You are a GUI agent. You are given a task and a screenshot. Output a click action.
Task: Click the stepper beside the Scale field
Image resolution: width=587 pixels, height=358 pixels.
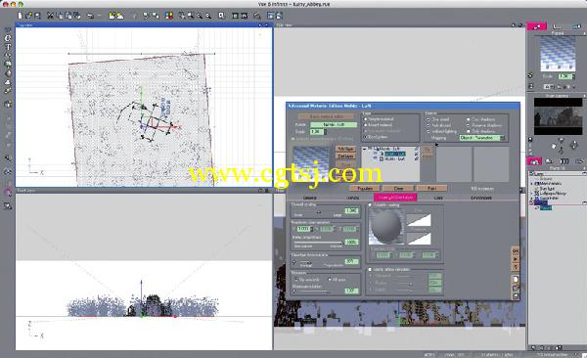click(326, 132)
